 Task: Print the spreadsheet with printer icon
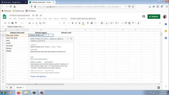tap(12, 23)
